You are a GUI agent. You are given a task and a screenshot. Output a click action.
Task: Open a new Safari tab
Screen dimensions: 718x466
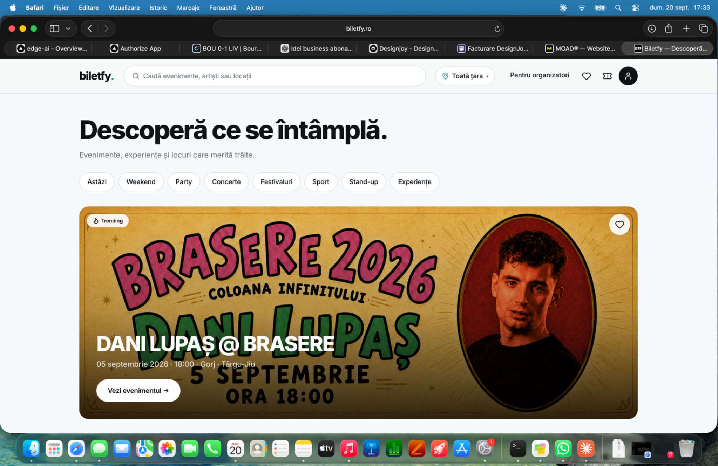[x=686, y=28]
